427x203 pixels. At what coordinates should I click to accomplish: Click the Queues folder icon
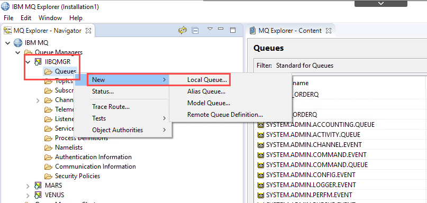48,71
